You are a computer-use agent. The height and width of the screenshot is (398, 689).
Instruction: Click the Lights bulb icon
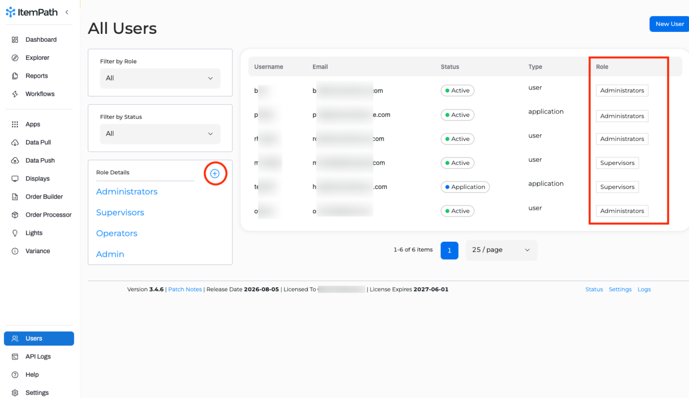click(x=15, y=233)
